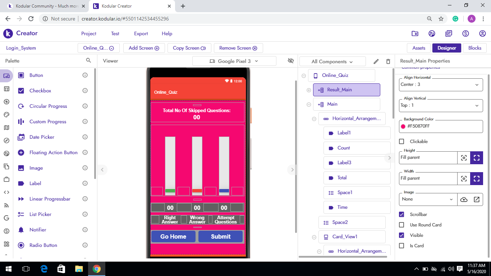Click the Add Screen button

[144, 48]
